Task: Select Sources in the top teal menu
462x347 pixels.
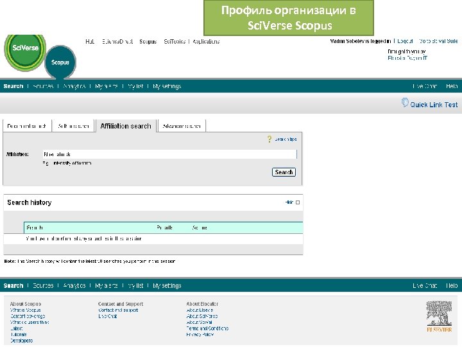Action: (x=43, y=86)
